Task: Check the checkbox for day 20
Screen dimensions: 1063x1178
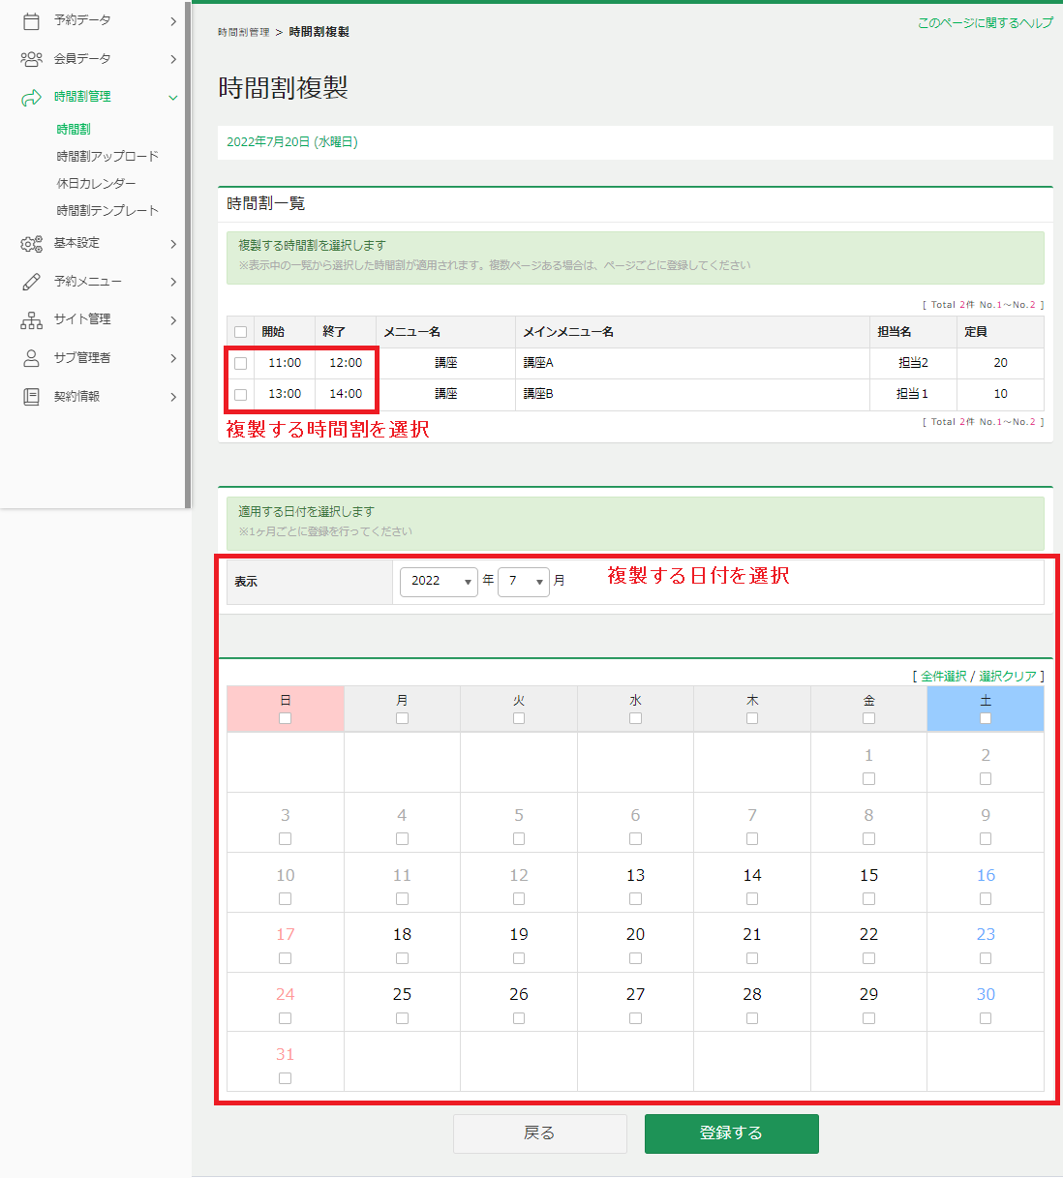Action: click(635, 958)
